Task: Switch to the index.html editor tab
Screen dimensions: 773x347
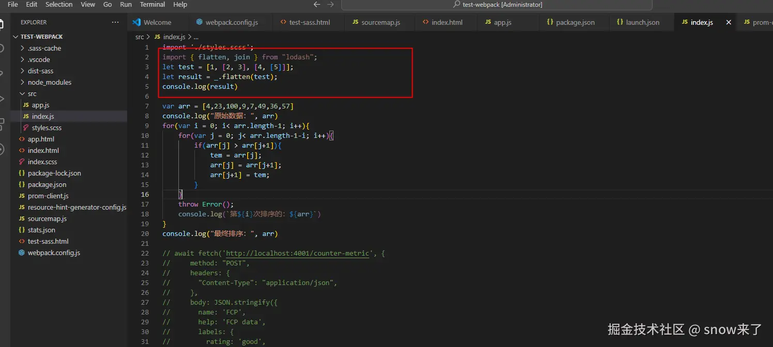Action: tap(447, 22)
